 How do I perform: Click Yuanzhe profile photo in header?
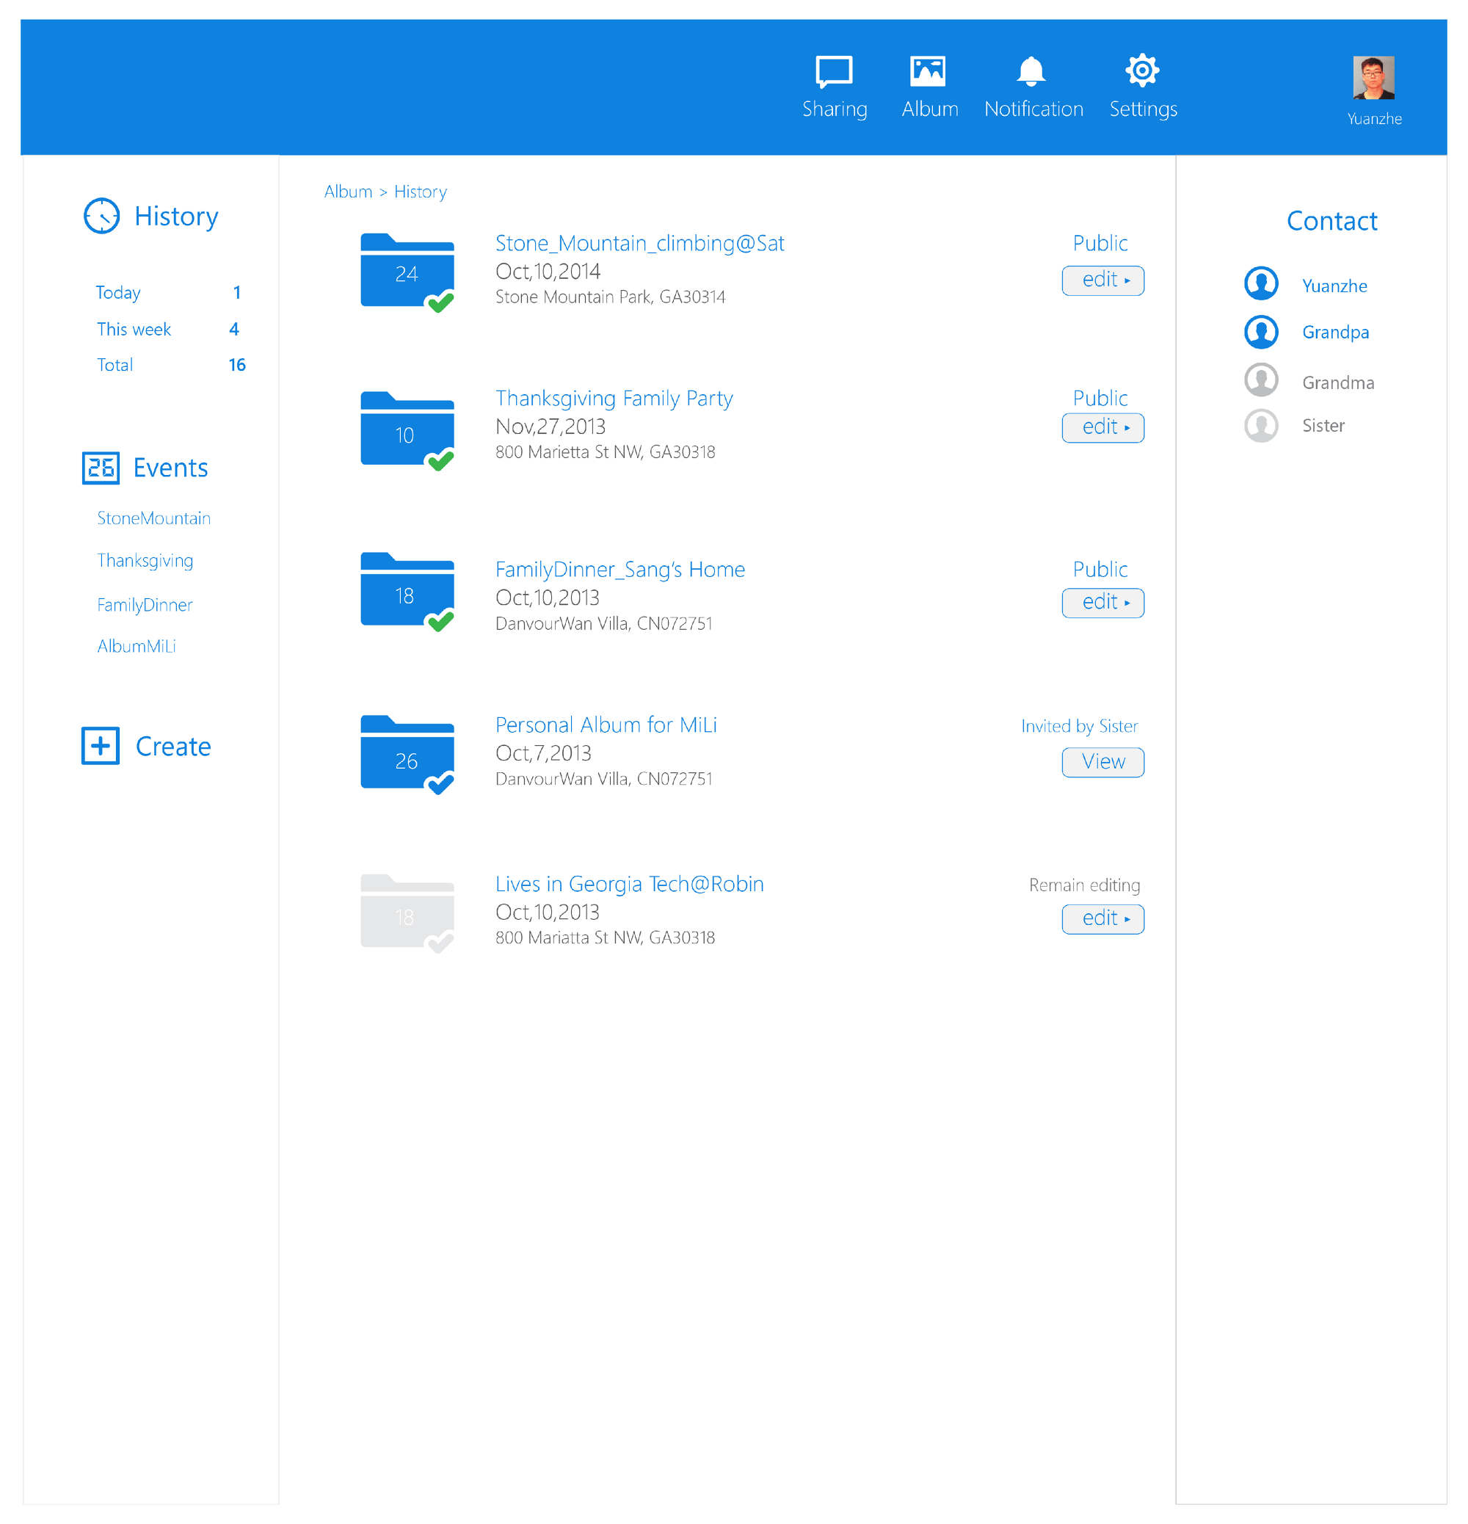click(1373, 78)
